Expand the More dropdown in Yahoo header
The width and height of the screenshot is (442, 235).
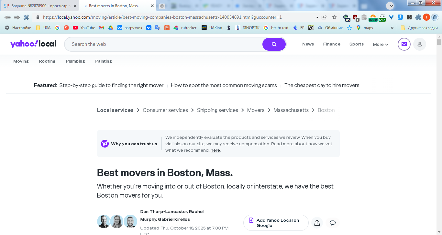381,45
